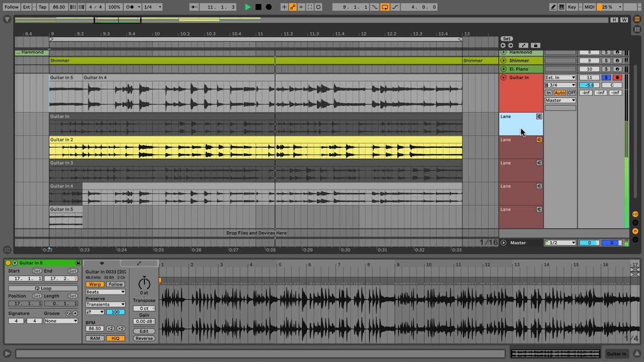Open the 1/4 quantization menu dropdown

tap(152, 7)
